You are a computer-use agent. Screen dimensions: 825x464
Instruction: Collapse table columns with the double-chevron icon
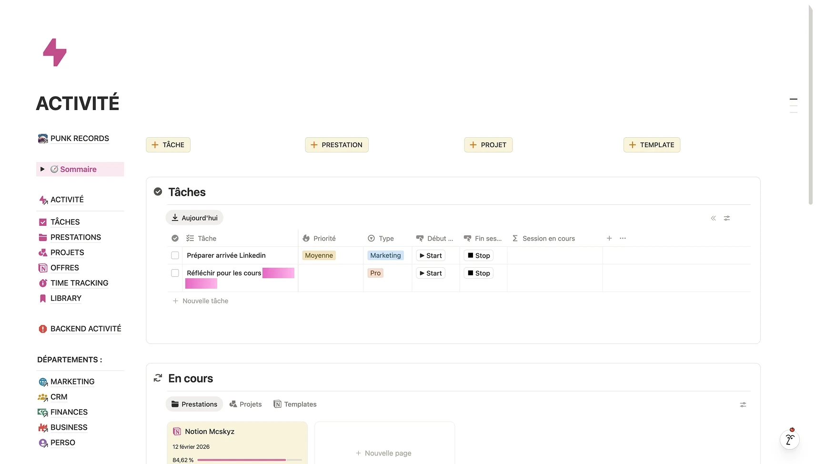(713, 218)
